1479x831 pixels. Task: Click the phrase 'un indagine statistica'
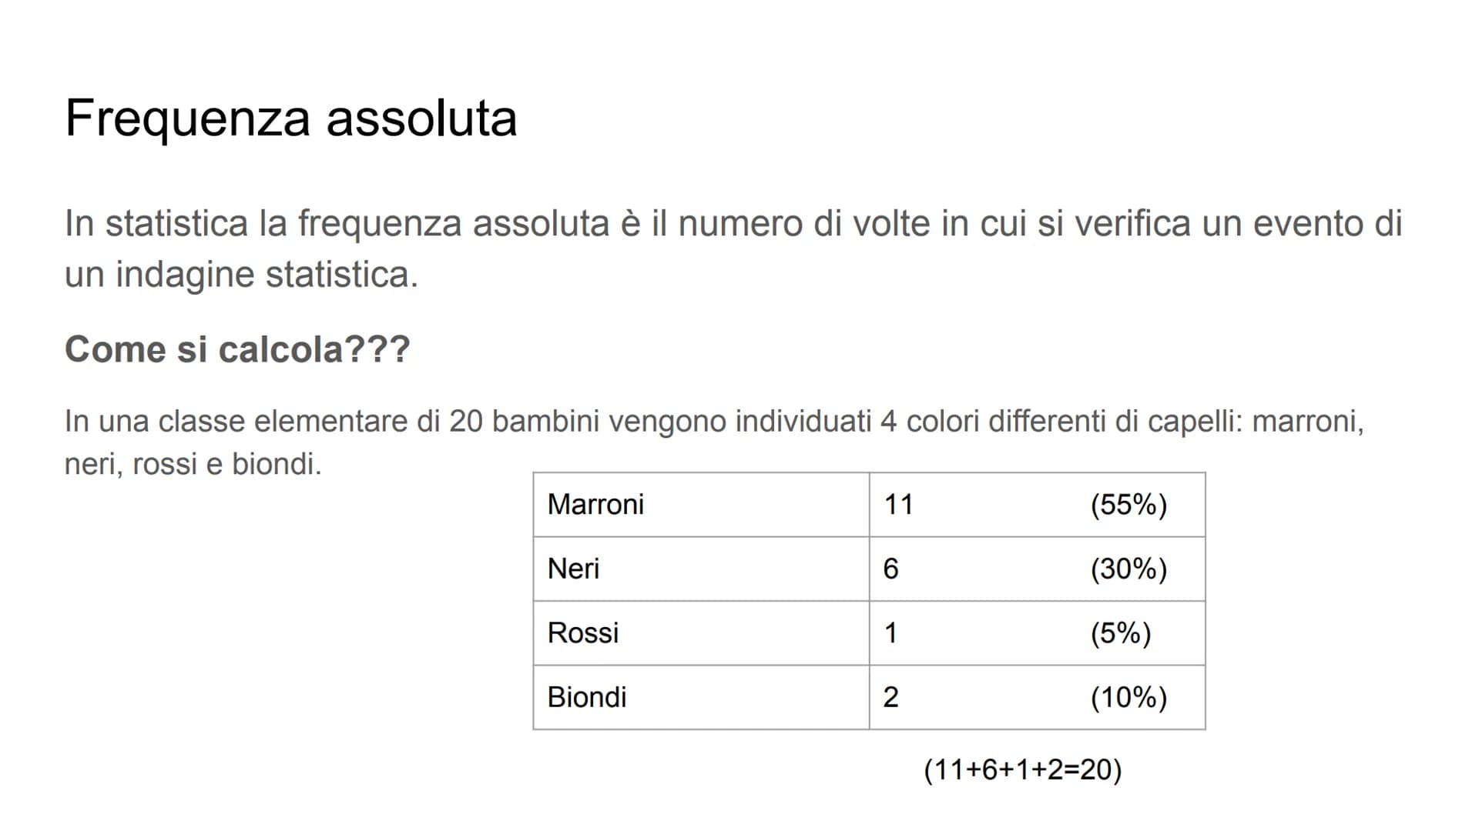240,275
